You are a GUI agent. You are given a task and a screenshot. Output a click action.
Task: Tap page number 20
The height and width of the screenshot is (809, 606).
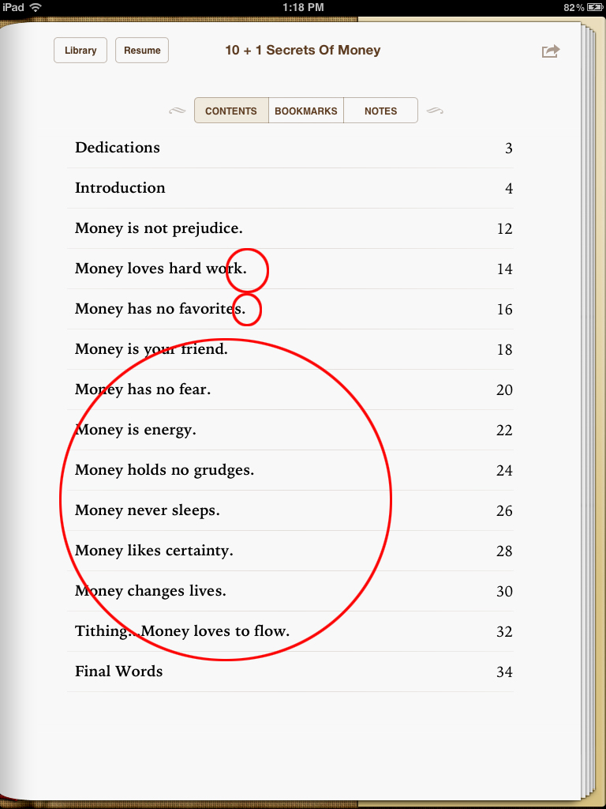click(x=504, y=390)
